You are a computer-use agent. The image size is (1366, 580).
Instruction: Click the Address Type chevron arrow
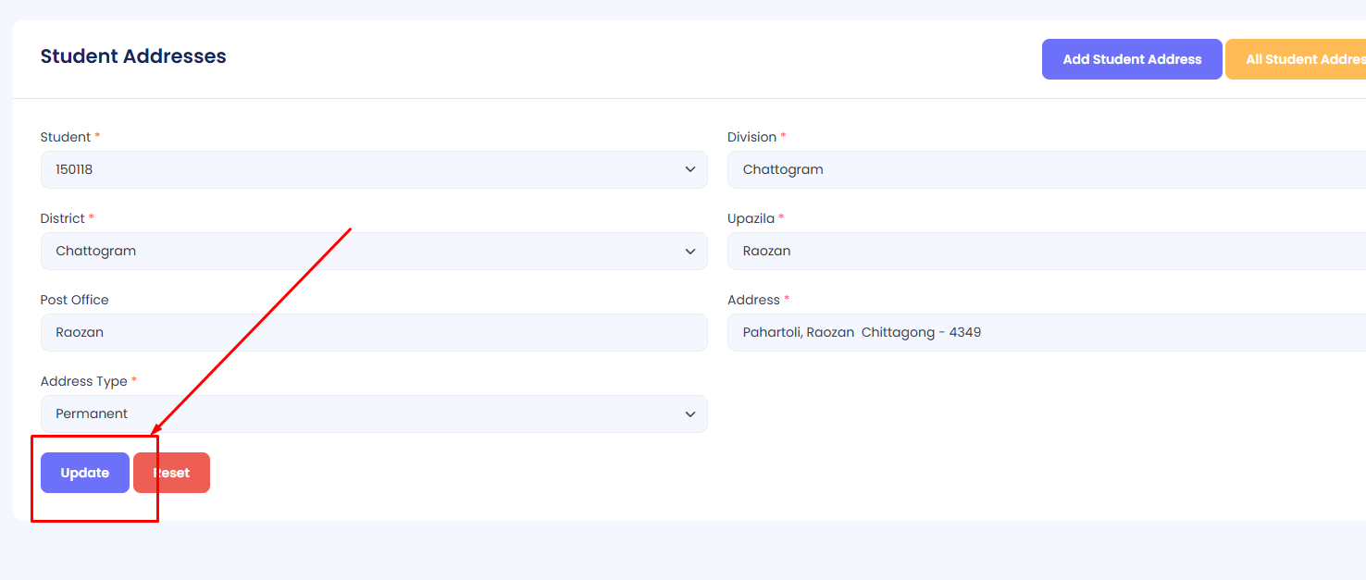(689, 414)
